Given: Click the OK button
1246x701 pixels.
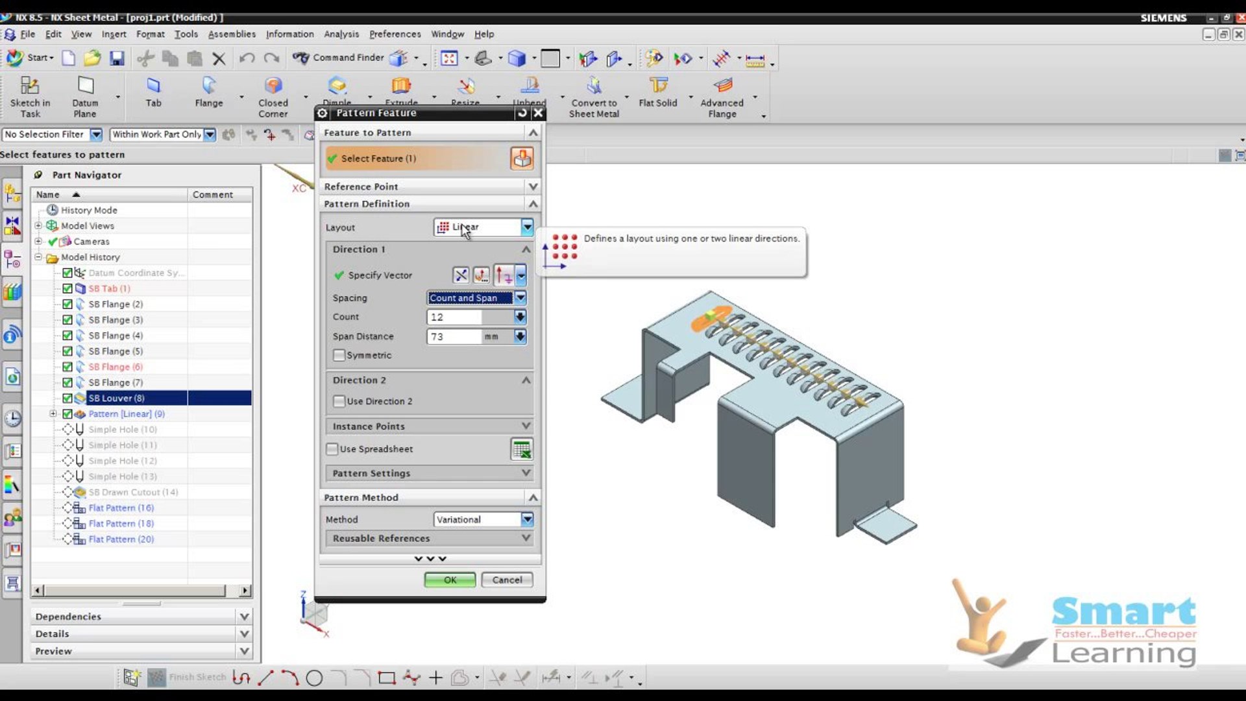Looking at the screenshot, I should coord(450,580).
